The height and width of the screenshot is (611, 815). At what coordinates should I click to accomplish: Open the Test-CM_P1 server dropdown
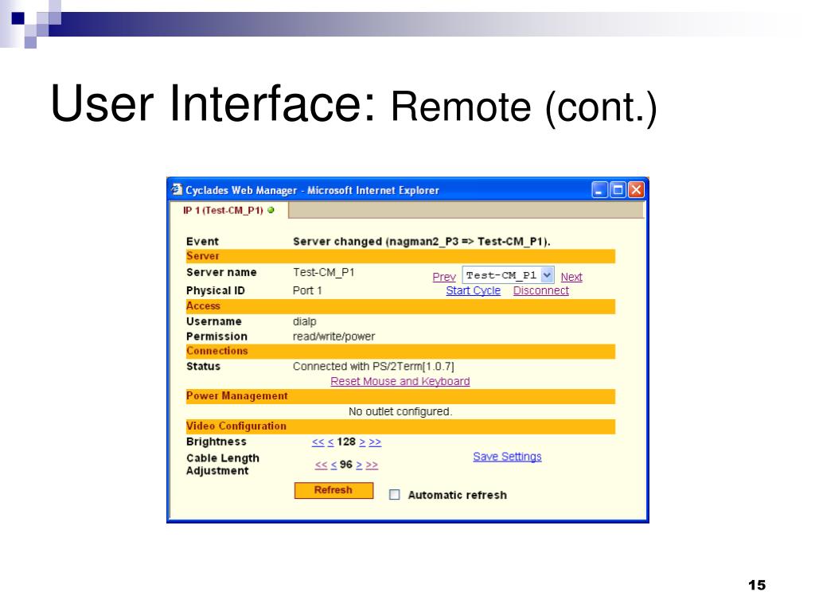(x=508, y=274)
